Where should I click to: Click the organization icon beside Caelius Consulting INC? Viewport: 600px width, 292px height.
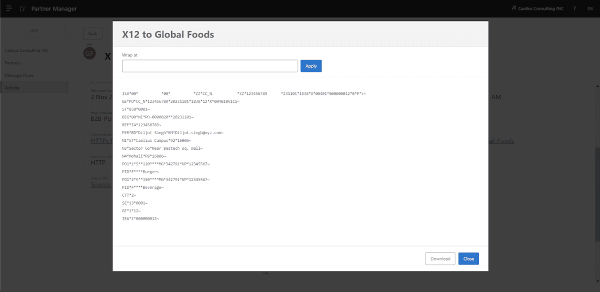coord(514,8)
